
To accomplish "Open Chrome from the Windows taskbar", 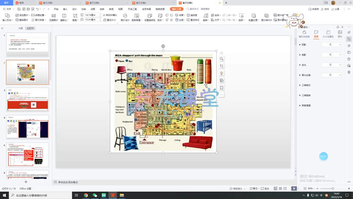I will tap(86, 195).
